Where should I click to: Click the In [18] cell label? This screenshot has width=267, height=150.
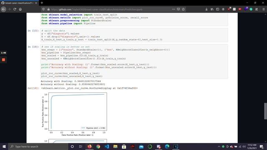(x=33, y=47)
